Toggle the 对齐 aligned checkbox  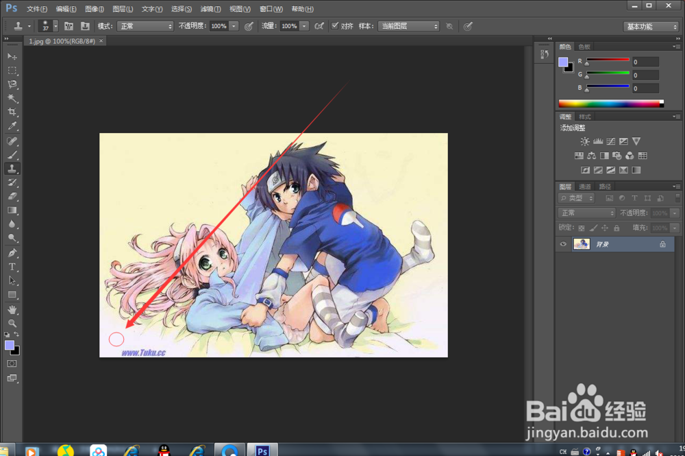click(335, 26)
